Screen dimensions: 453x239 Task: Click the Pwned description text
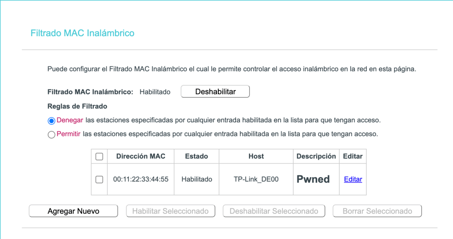point(313,179)
